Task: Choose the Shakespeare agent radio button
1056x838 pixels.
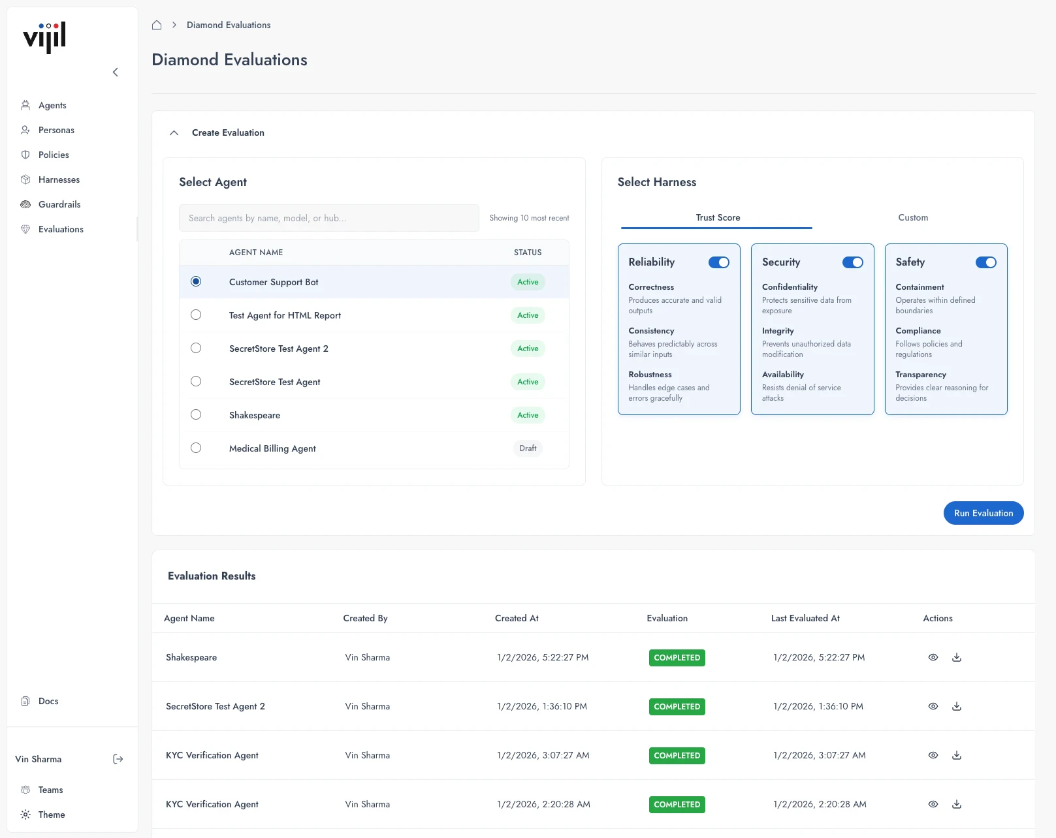Action: pyautogui.click(x=196, y=414)
